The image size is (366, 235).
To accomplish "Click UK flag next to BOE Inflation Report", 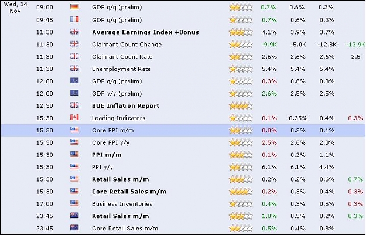I will 74,105.
